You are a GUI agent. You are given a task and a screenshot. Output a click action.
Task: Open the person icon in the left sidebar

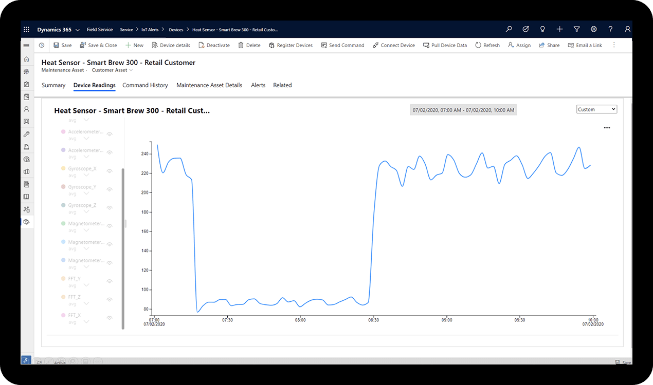[x=27, y=109]
